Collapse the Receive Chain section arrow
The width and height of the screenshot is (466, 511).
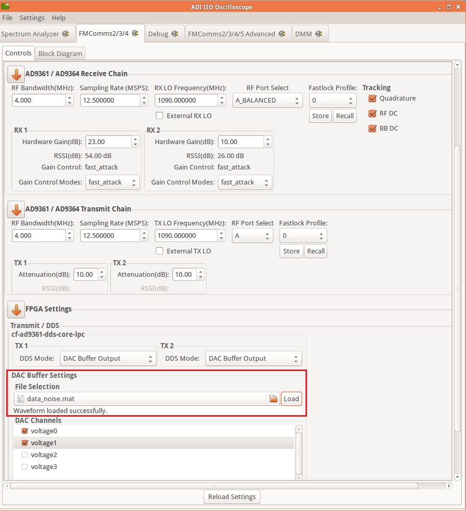(16, 74)
